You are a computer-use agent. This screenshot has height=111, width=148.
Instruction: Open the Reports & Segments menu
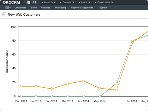click(82, 8)
